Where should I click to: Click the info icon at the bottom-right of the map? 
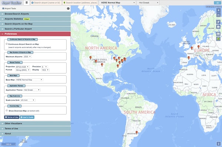point(218,144)
